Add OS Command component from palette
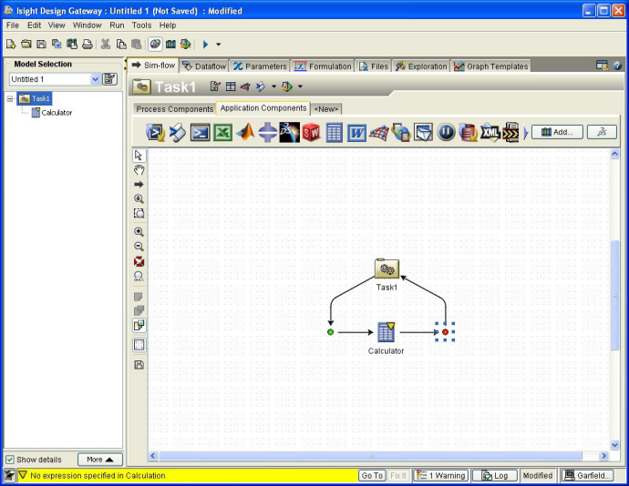Screen dimensions: 629x486 pos(201,133)
